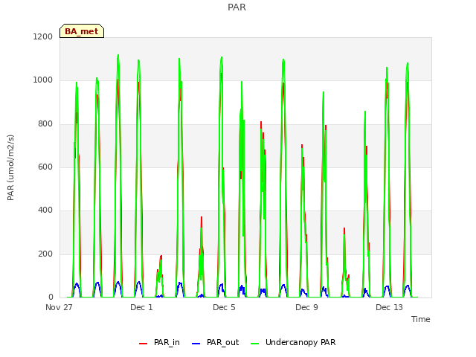476x357 pixels.
Task: Click the 1200 y-axis tick label
Action: 43,36
